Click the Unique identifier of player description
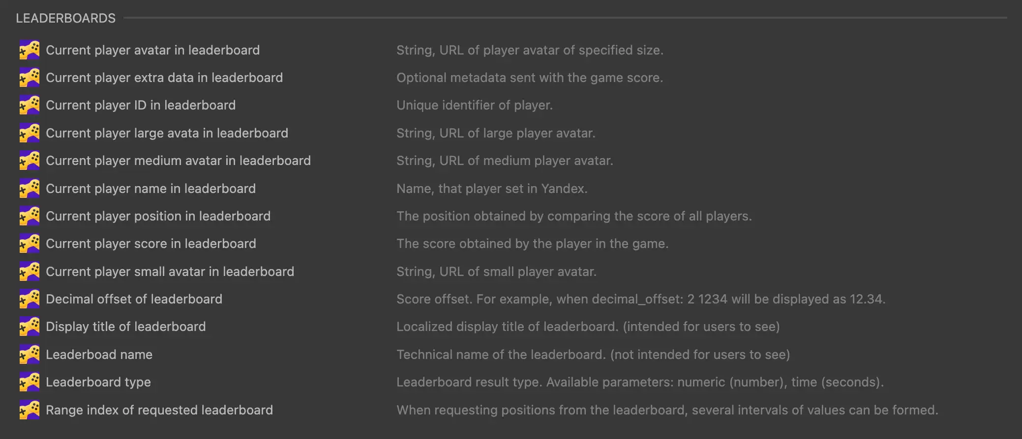 coord(474,105)
